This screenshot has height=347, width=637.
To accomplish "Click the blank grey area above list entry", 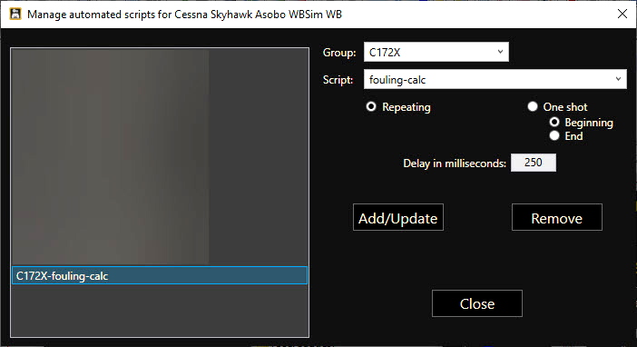I will [160, 156].
